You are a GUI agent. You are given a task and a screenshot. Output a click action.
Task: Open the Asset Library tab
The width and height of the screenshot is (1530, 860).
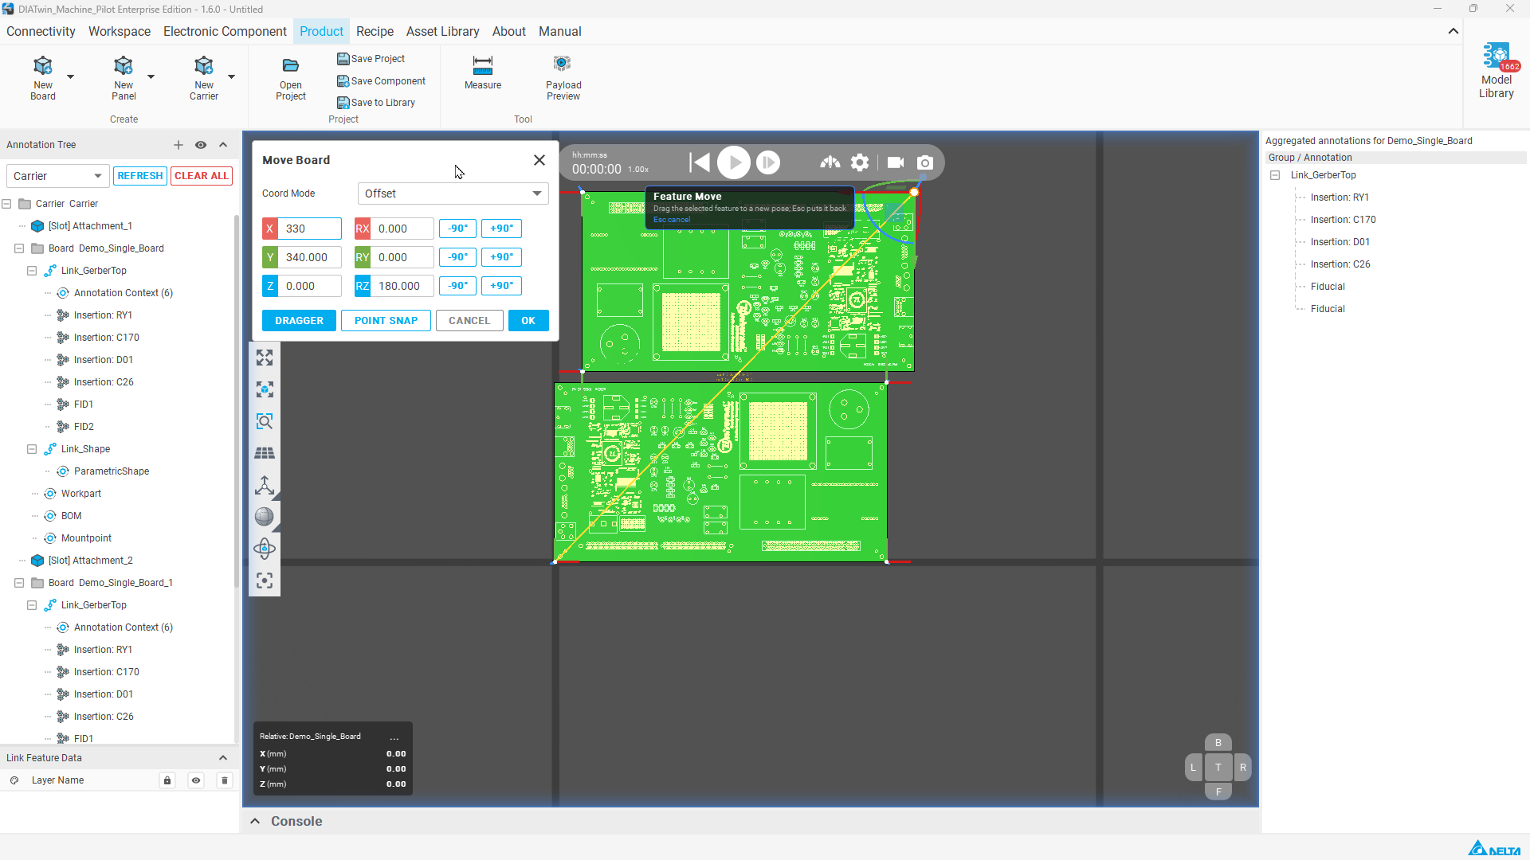click(442, 32)
